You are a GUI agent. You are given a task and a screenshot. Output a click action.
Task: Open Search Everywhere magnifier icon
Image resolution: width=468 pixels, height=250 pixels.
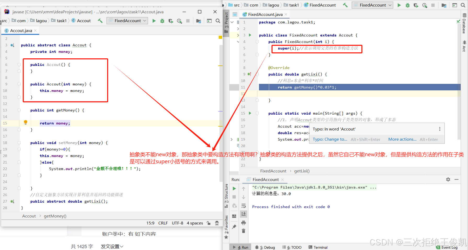click(463, 5)
